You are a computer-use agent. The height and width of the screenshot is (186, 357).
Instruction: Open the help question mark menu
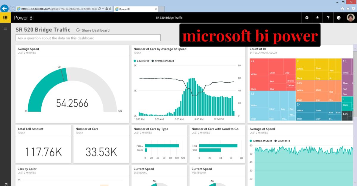pyautogui.click(x=328, y=18)
